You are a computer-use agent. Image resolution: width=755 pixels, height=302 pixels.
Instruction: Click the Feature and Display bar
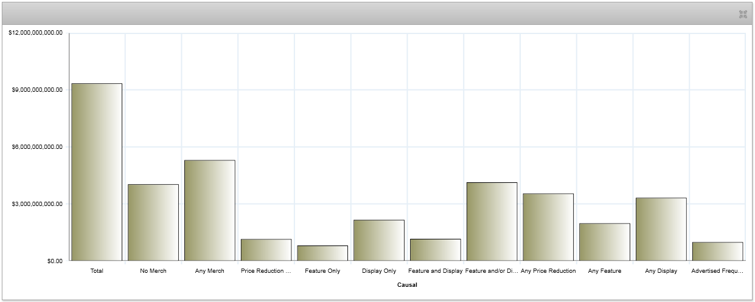[x=436, y=250]
